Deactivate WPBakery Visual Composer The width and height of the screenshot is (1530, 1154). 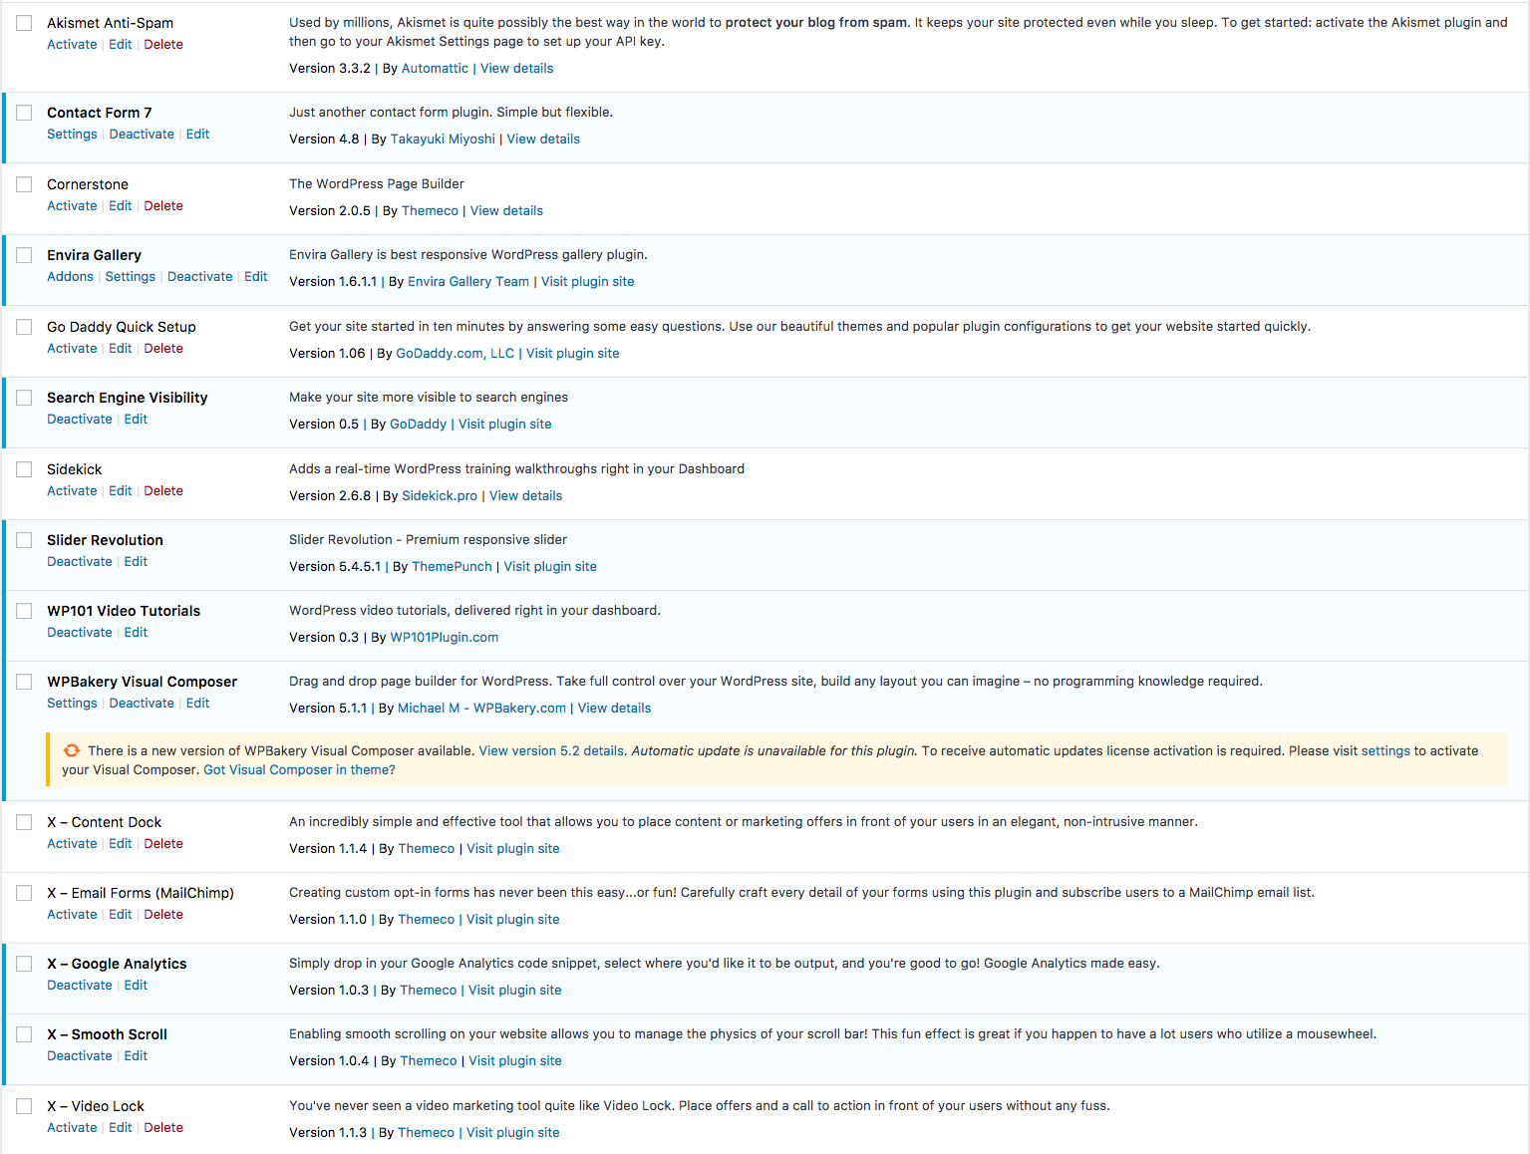(142, 703)
